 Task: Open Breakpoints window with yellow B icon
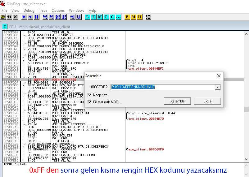pos(127,17)
